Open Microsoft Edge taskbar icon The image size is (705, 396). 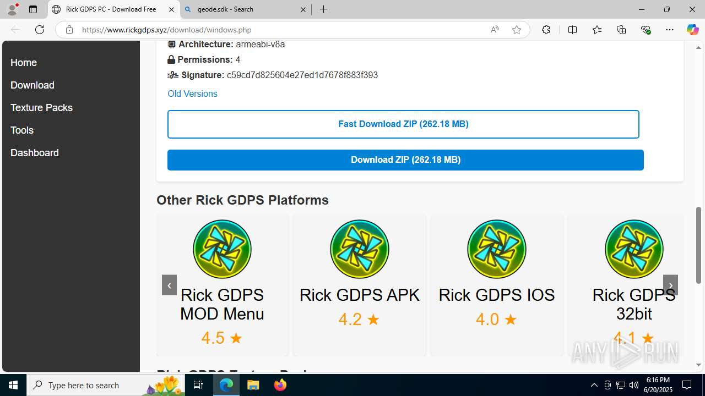[x=226, y=385]
